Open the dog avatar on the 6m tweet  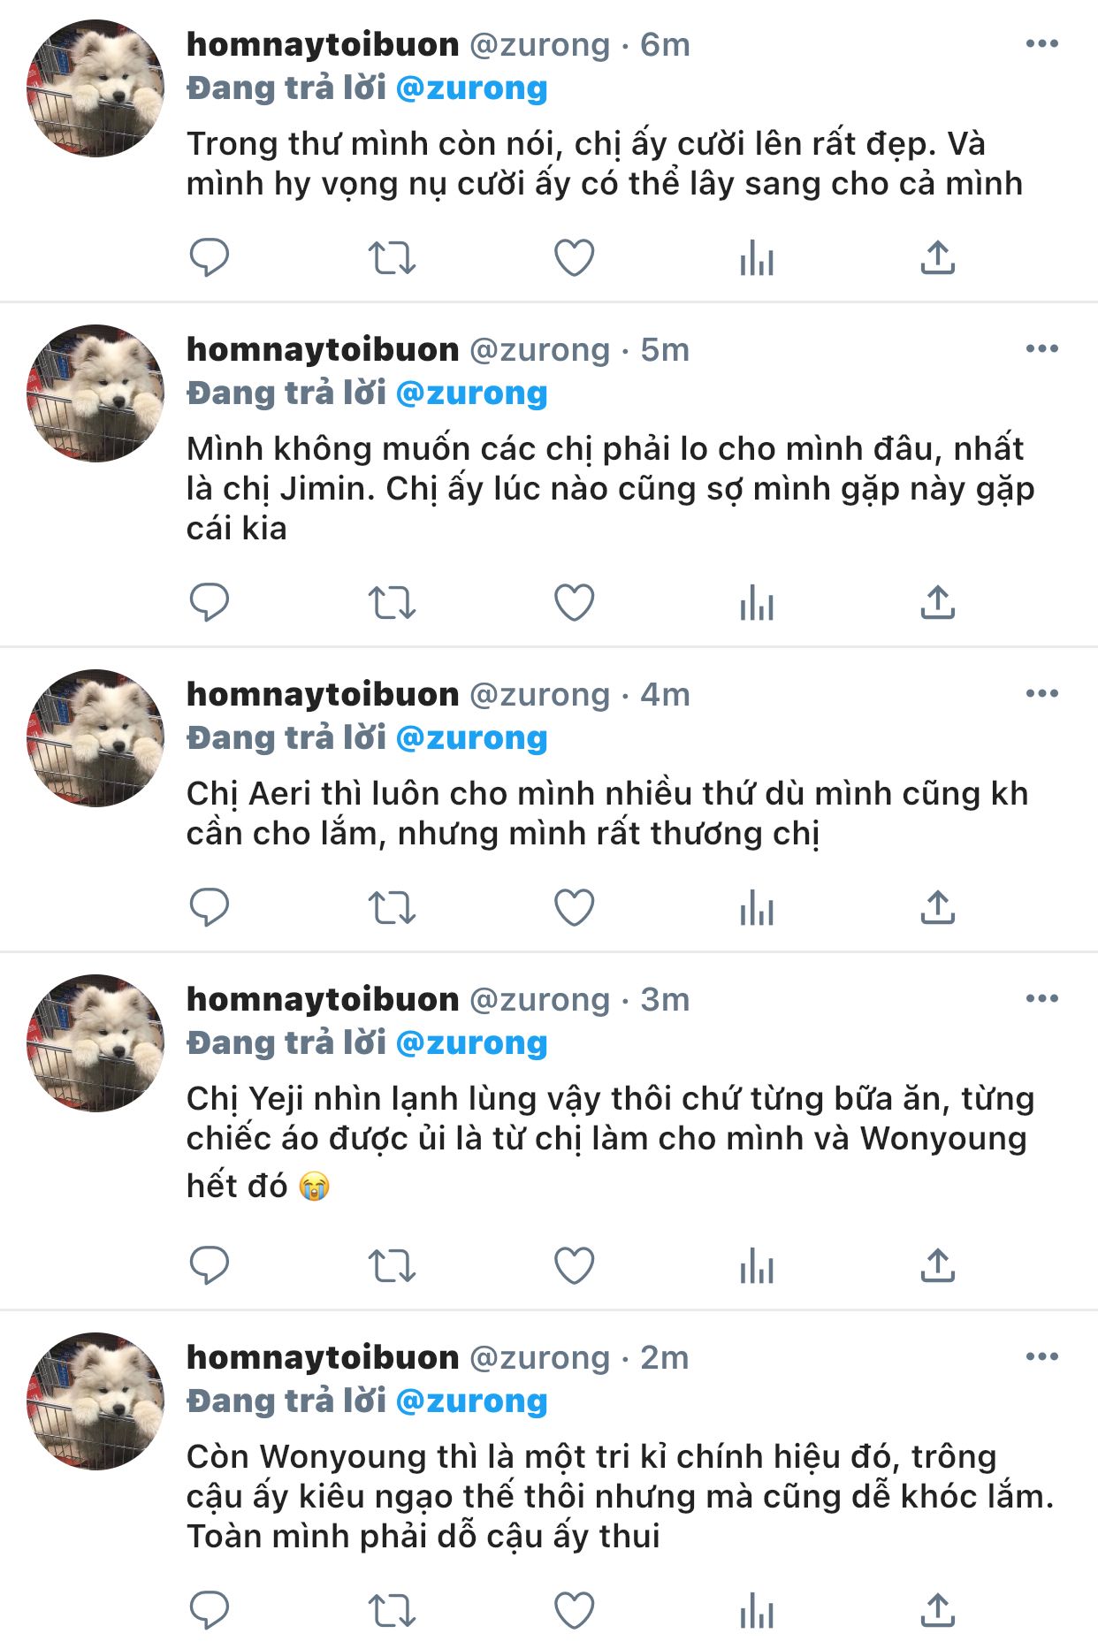click(95, 88)
